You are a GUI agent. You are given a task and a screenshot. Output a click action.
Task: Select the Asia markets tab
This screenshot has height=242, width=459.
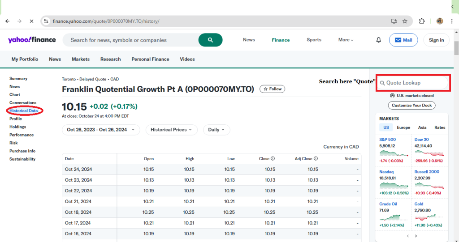(x=422, y=127)
